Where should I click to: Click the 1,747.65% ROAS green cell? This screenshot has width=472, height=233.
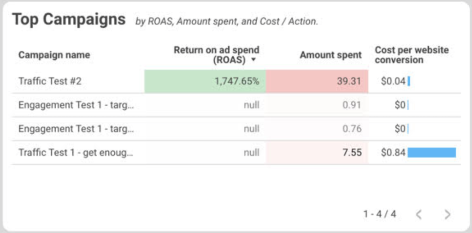[236, 81]
